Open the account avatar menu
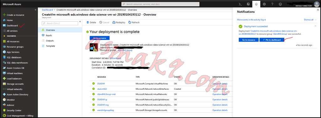The image size is (321, 118). click(x=317, y=4)
